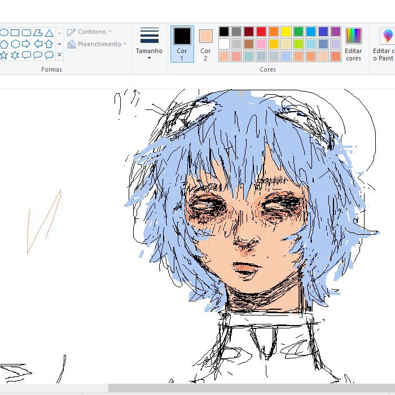Go up one row in shapes gallery
The image size is (395, 395).
point(59,33)
